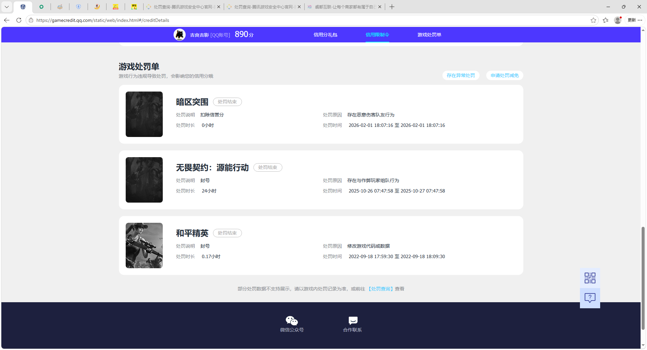Click 处罚结束 badge for 暗区突围
This screenshot has width=647, height=350.
click(x=227, y=102)
